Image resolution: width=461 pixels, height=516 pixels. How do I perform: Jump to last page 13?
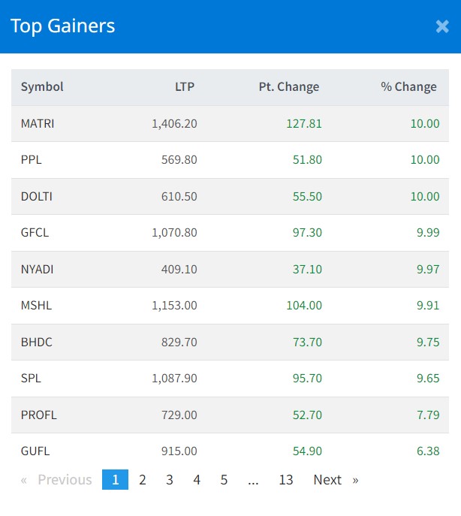click(285, 479)
